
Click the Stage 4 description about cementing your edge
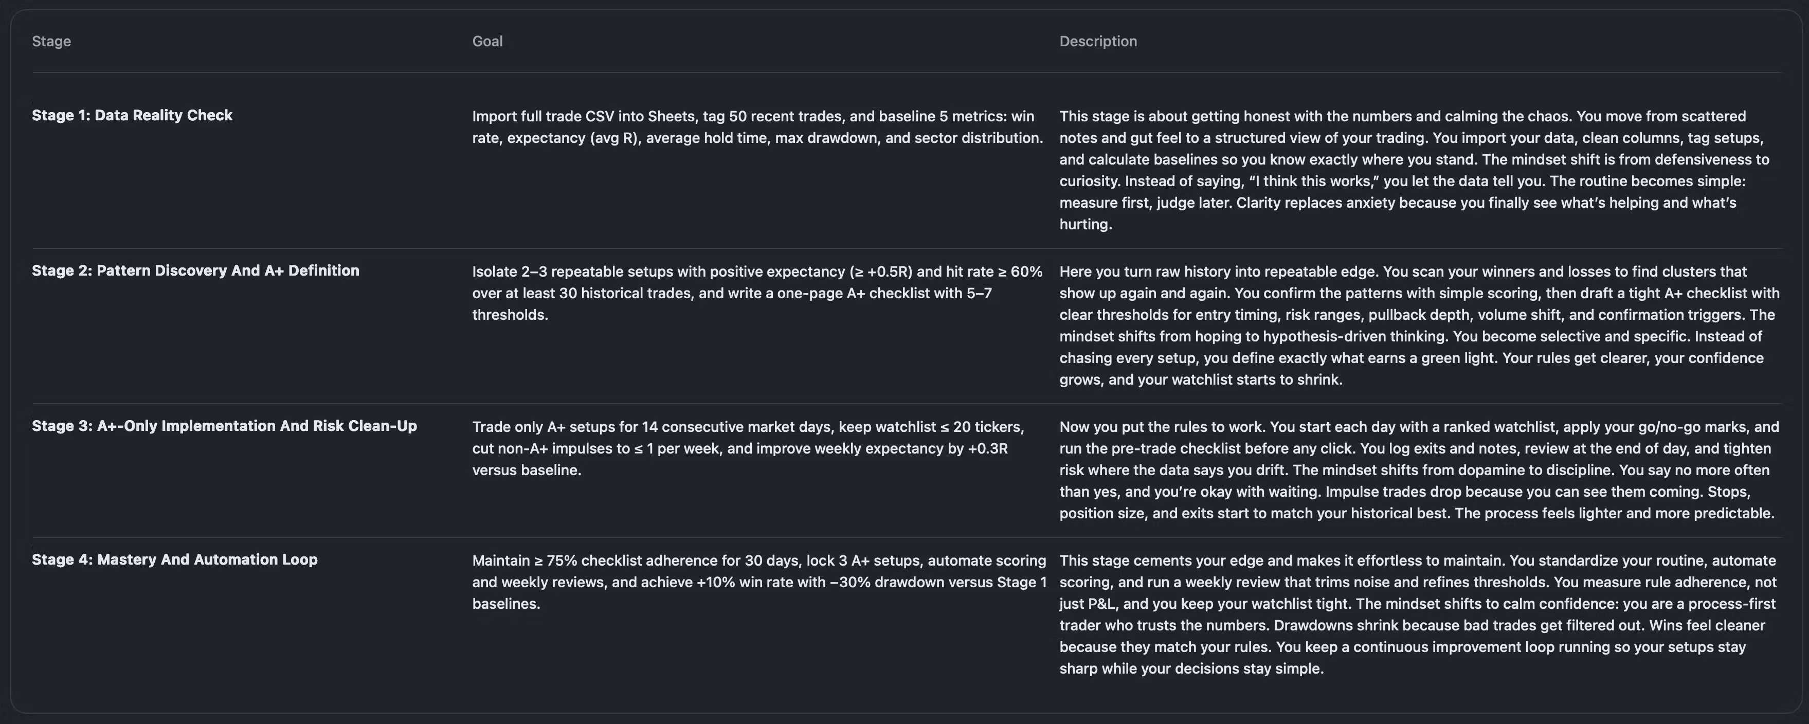click(x=1417, y=614)
